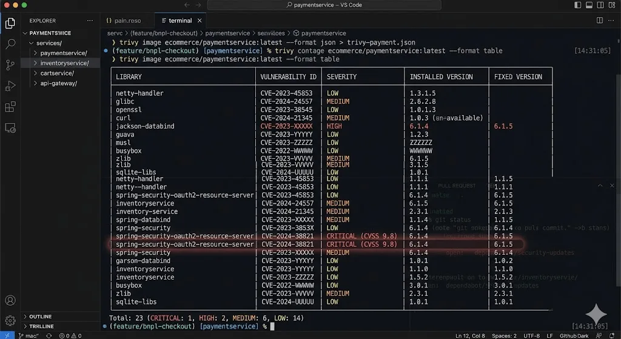Viewport: 621px width, 339px height.
Task: Click the glibc library row
Action: tap(125, 101)
